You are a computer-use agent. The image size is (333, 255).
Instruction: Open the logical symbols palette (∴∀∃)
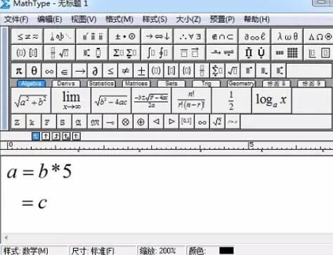190,37
